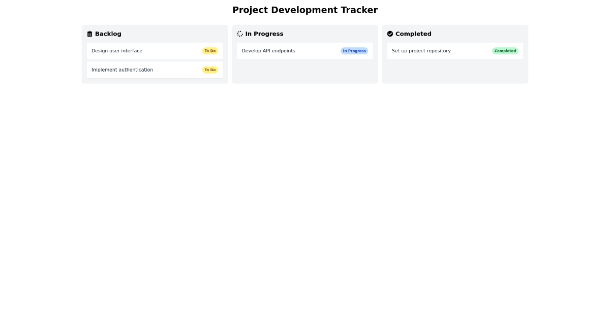Click the To Do badge on Implement authentication
The width and height of the screenshot is (610, 320).
click(x=210, y=70)
